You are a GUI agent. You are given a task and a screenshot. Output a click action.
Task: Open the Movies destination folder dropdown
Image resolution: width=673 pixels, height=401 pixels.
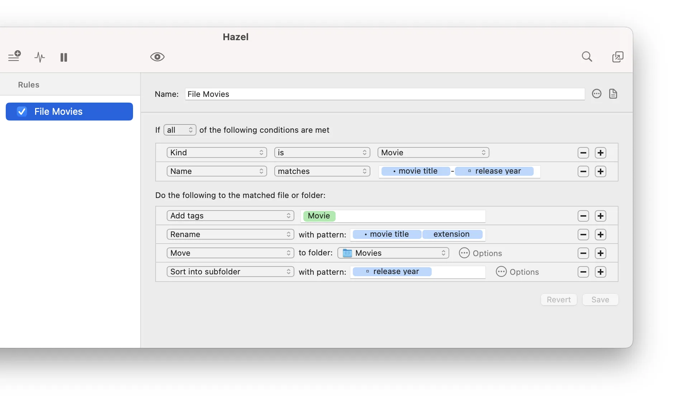(x=393, y=253)
